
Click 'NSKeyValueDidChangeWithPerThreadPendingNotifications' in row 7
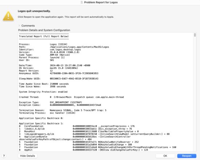pyautogui.click(x=133, y=147)
